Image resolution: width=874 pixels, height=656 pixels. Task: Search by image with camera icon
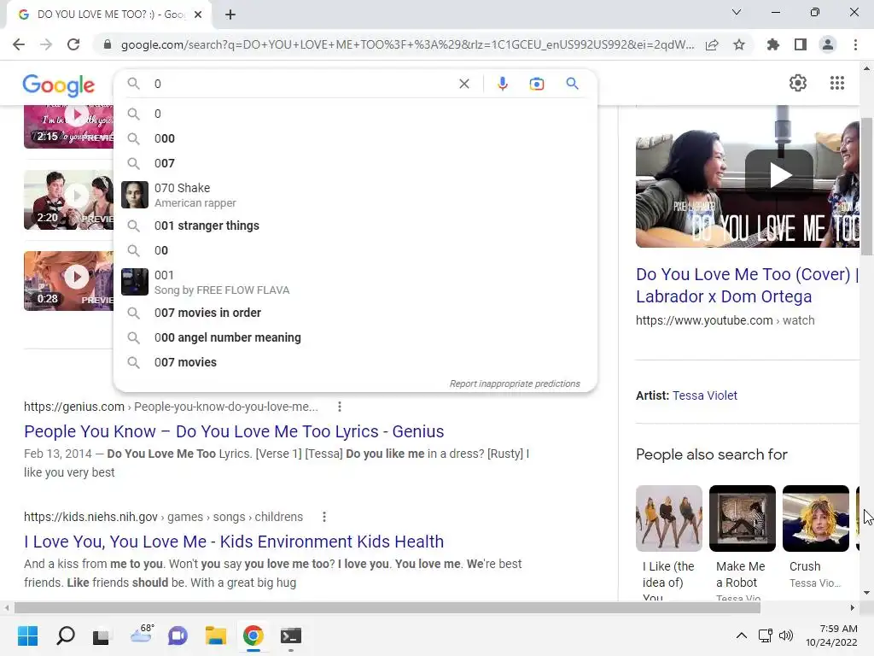(x=536, y=84)
